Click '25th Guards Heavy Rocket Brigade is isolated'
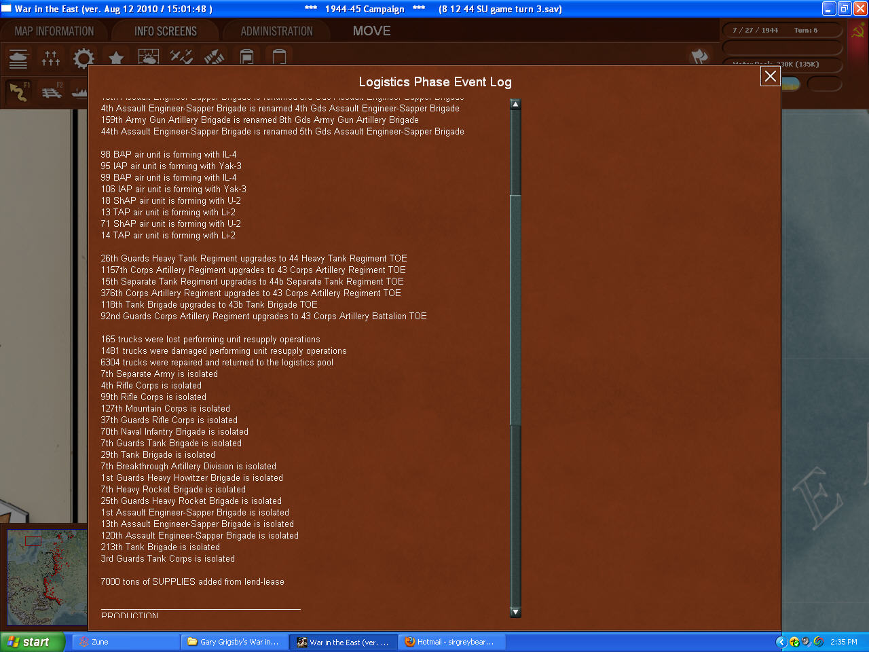 (191, 501)
